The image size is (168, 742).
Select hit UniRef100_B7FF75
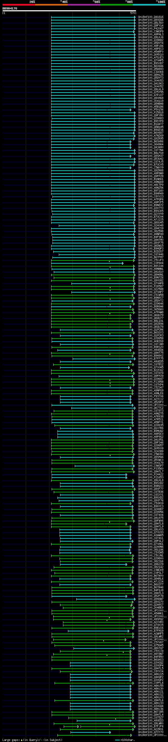(151, 359)
